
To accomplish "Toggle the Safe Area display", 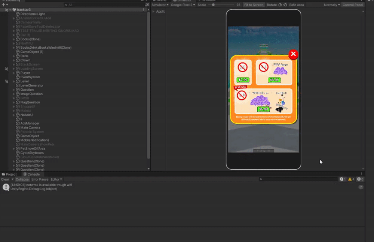I will 297,5.
